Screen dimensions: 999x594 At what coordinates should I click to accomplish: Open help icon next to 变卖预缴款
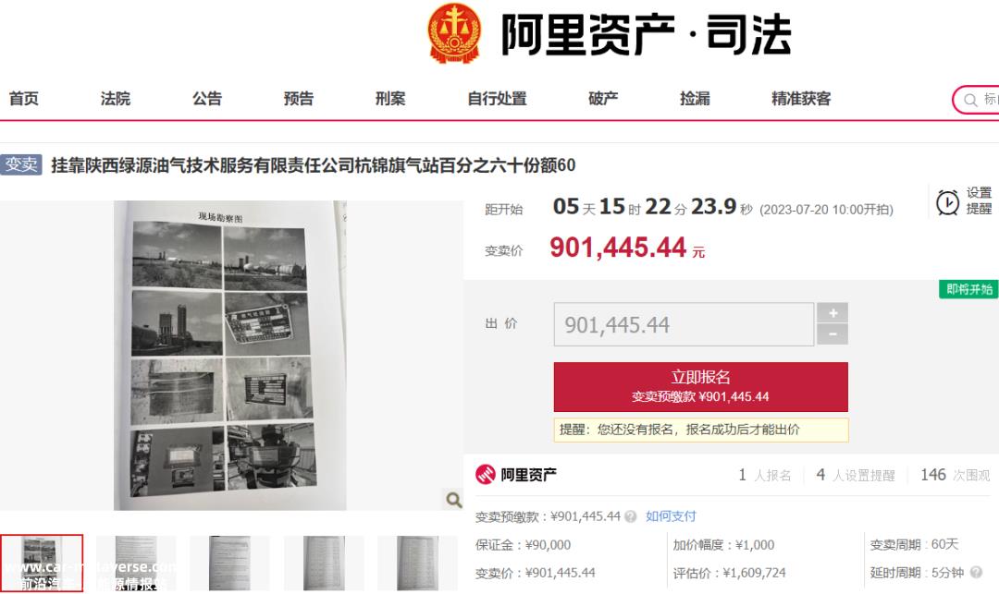(x=631, y=516)
